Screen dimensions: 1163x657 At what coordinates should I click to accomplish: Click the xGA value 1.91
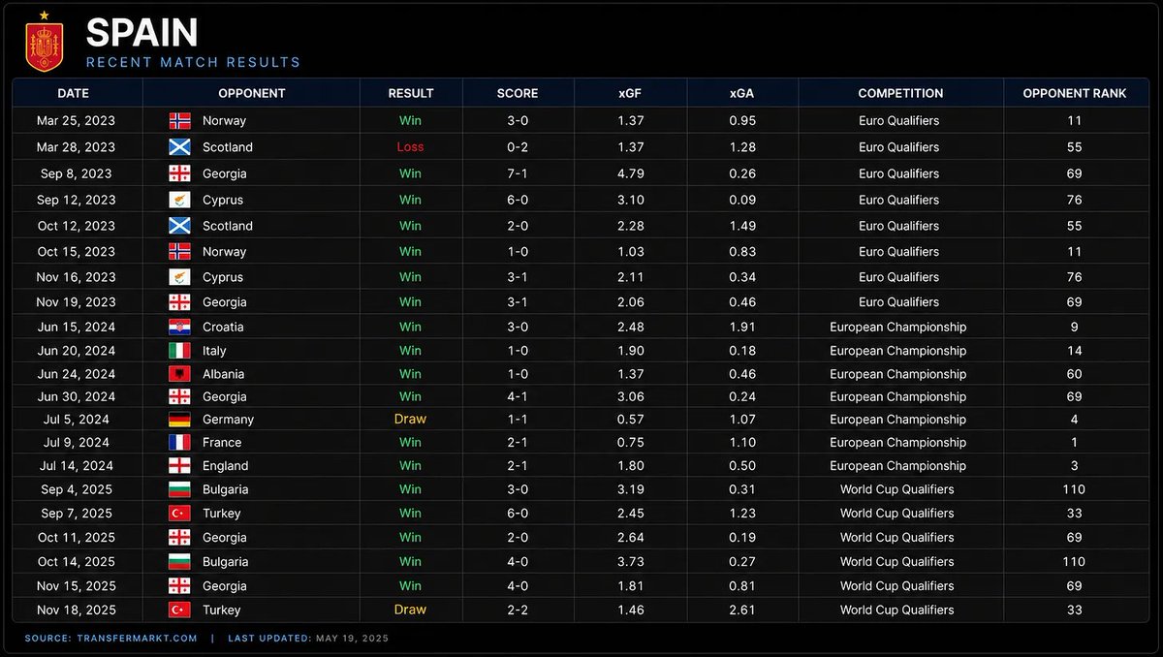tap(742, 328)
